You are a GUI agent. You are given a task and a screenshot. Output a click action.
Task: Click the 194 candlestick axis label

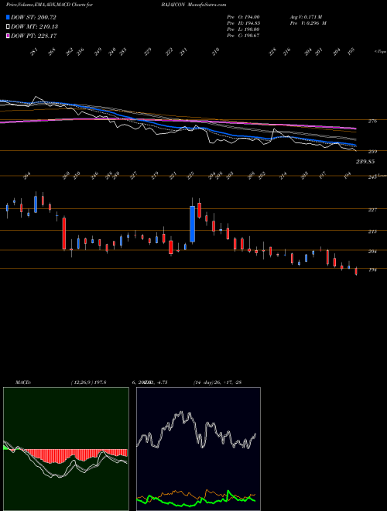372,270
